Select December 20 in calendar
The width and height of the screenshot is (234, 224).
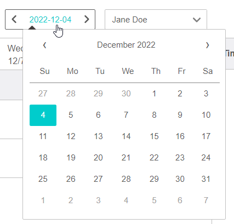98,158
